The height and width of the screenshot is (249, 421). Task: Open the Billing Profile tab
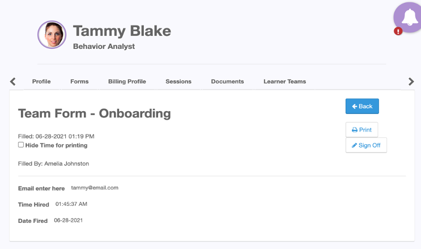(x=127, y=82)
